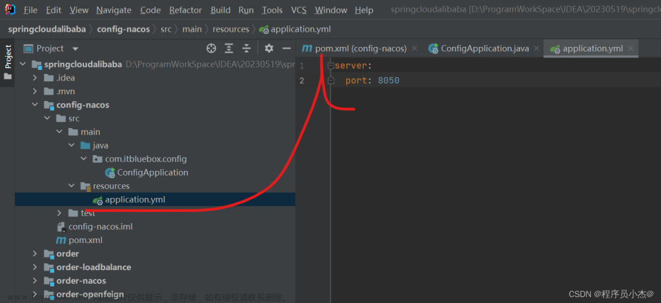Image resolution: width=661 pixels, height=303 pixels.
Task: Click the Select Opened File target icon
Action: 212,49
